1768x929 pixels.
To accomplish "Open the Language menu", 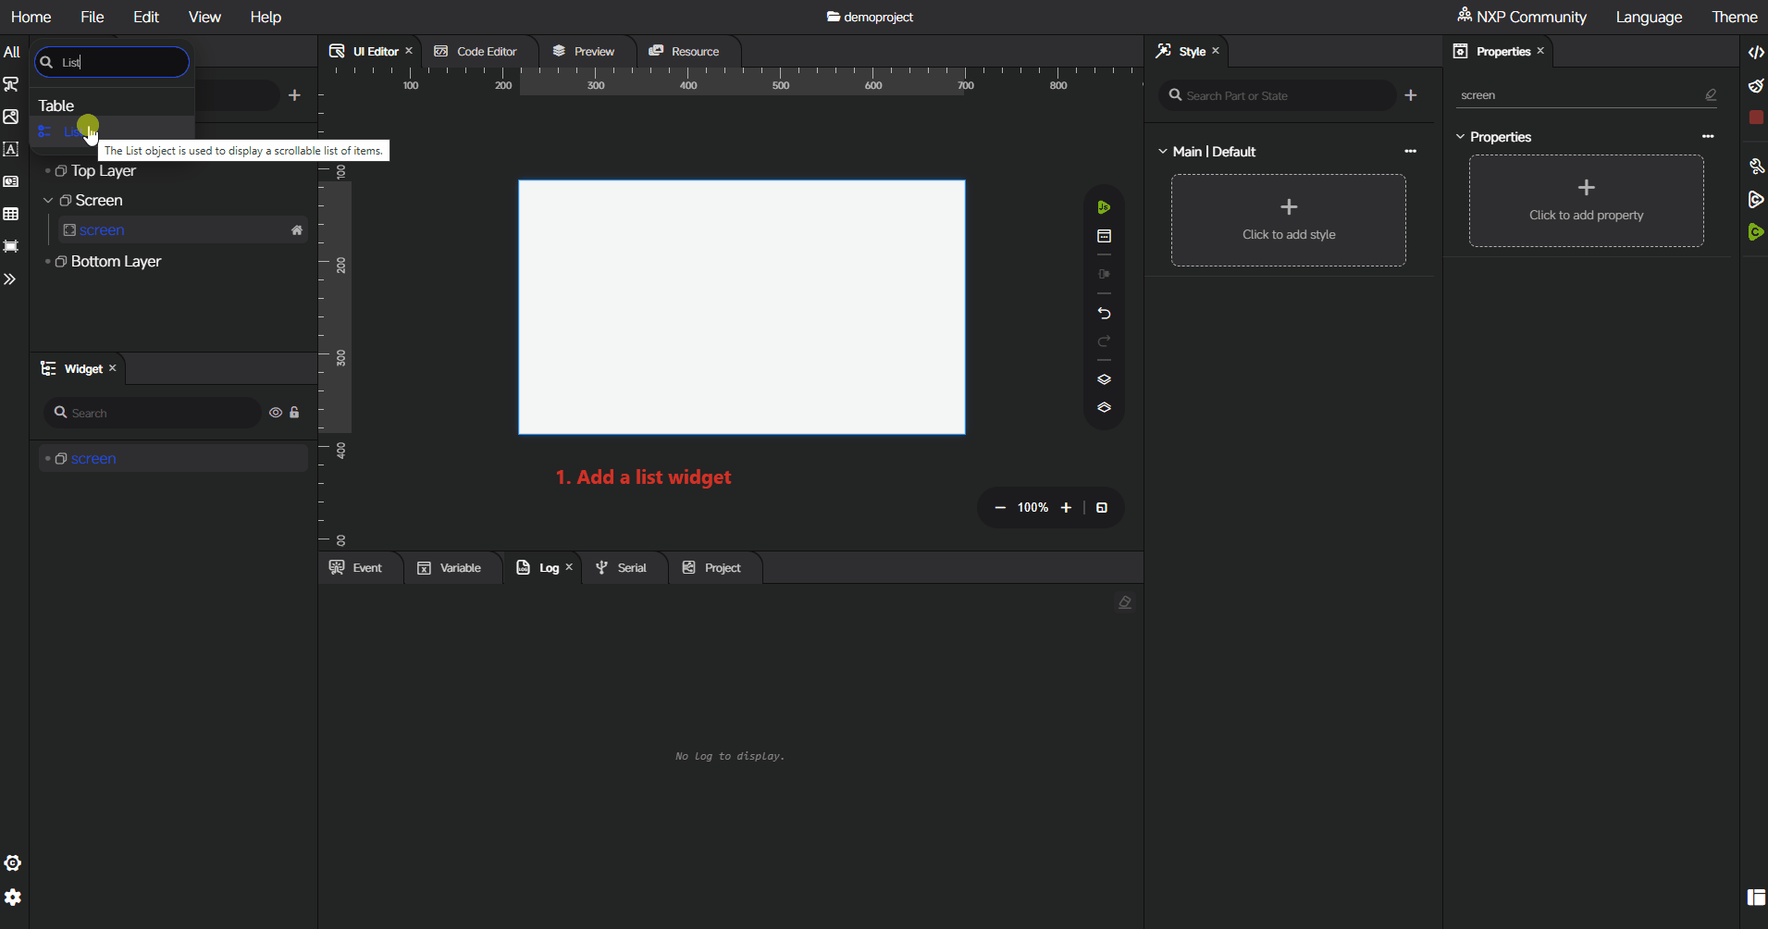I will (1649, 17).
